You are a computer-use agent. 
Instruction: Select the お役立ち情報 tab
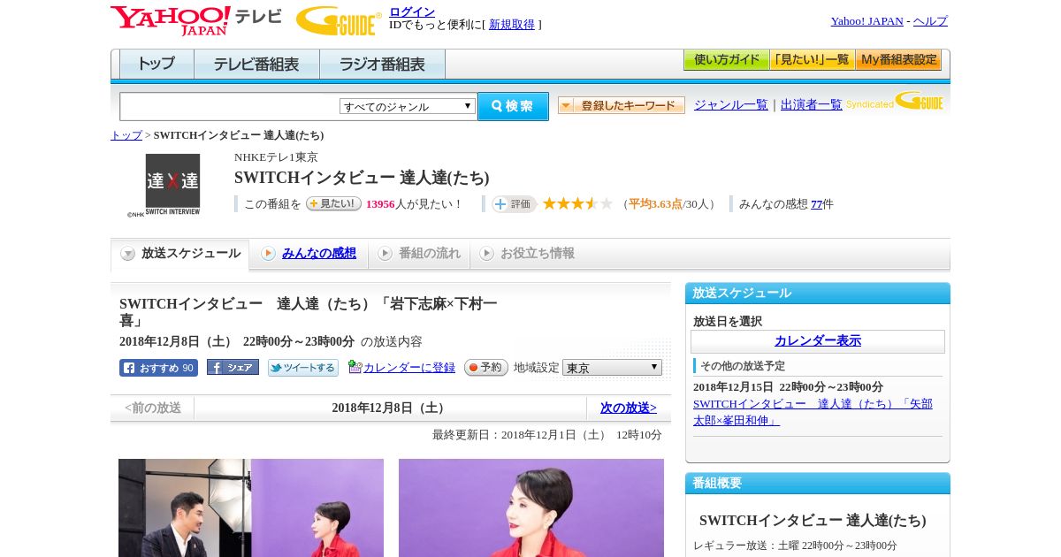point(527,254)
